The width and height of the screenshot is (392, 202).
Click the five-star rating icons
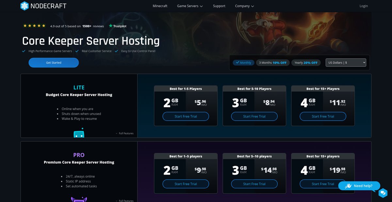[x=34, y=26]
